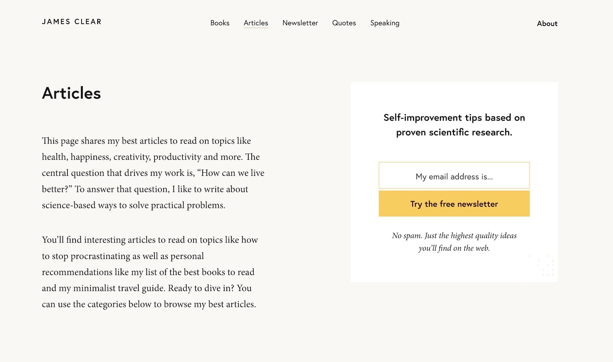Select the underlined Articles nav item
Viewport: 613px width, 362px height.
point(256,23)
